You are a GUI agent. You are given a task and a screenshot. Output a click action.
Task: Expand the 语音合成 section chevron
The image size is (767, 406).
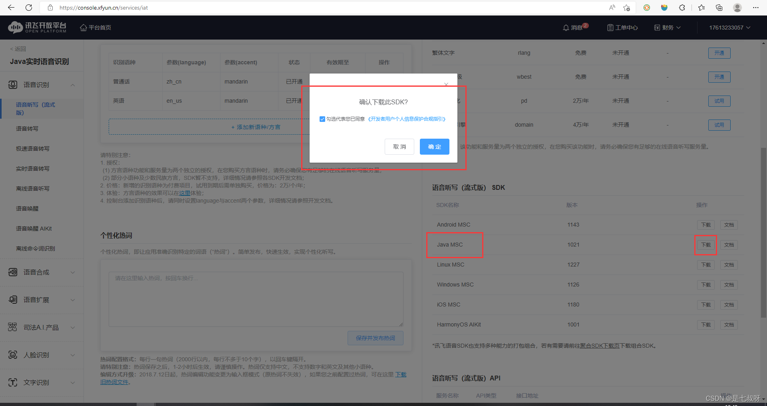[x=73, y=273]
